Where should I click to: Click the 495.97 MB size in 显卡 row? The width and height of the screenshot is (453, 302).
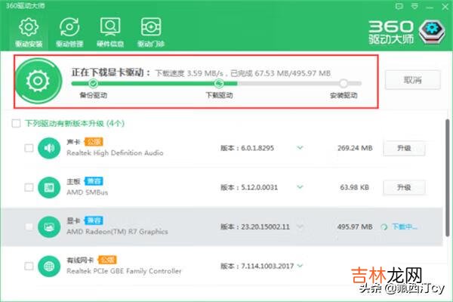point(355,226)
